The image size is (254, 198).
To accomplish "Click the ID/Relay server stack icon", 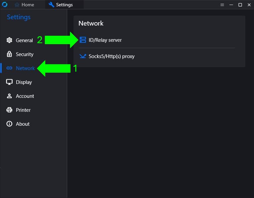I will 83,40.
